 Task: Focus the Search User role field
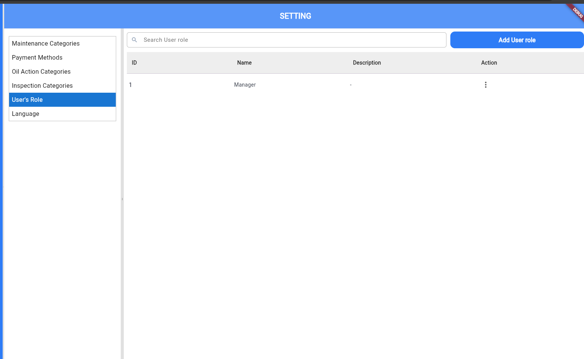click(289, 40)
